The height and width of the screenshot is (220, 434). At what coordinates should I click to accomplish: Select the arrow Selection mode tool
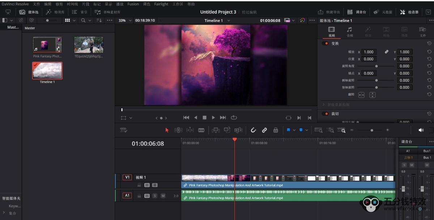tap(167, 130)
